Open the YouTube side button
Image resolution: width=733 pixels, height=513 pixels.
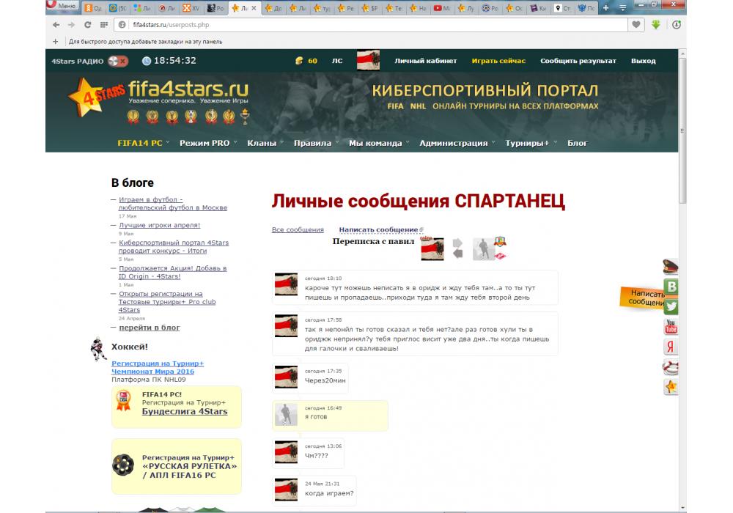point(671,327)
